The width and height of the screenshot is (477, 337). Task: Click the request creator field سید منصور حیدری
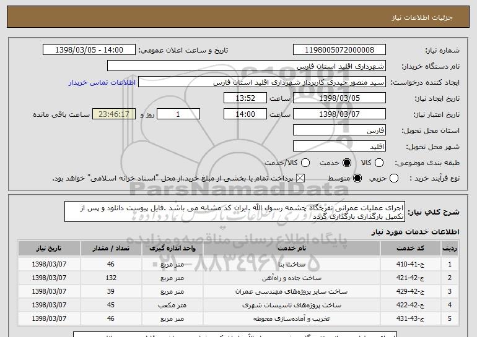pos(262,82)
